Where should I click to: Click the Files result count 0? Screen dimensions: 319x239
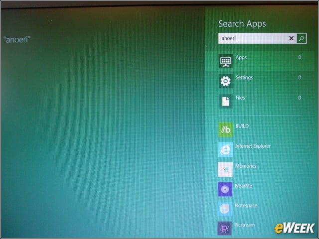tap(300, 98)
